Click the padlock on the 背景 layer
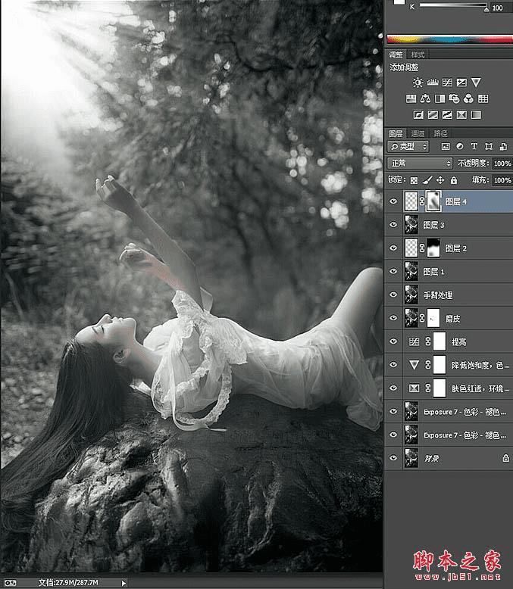Viewport: 513px width, 589px height. pyautogui.click(x=505, y=458)
